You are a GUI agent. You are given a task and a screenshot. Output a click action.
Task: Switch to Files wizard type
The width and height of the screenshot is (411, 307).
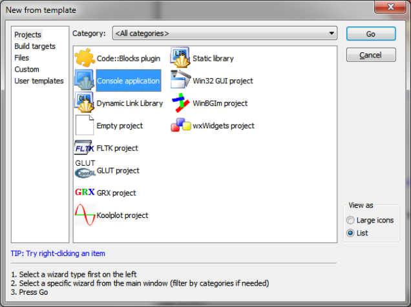tap(21, 58)
